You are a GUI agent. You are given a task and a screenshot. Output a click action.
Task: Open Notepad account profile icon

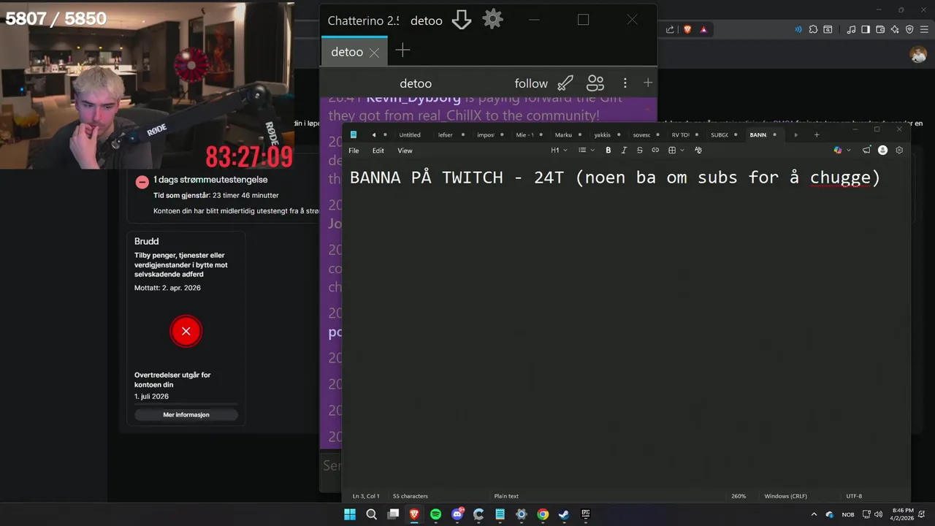(882, 150)
